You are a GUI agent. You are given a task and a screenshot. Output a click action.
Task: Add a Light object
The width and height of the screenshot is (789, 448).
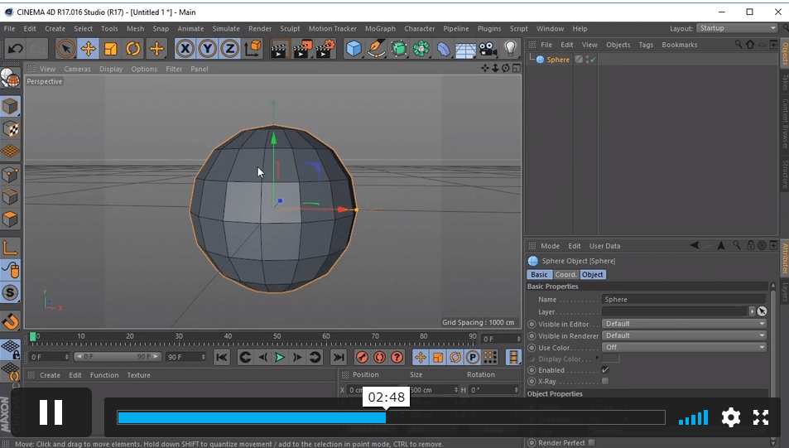(x=510, y=49)
